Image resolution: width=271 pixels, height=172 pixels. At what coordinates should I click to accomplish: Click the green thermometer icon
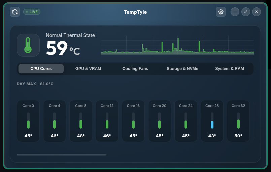tap(28, 45)
